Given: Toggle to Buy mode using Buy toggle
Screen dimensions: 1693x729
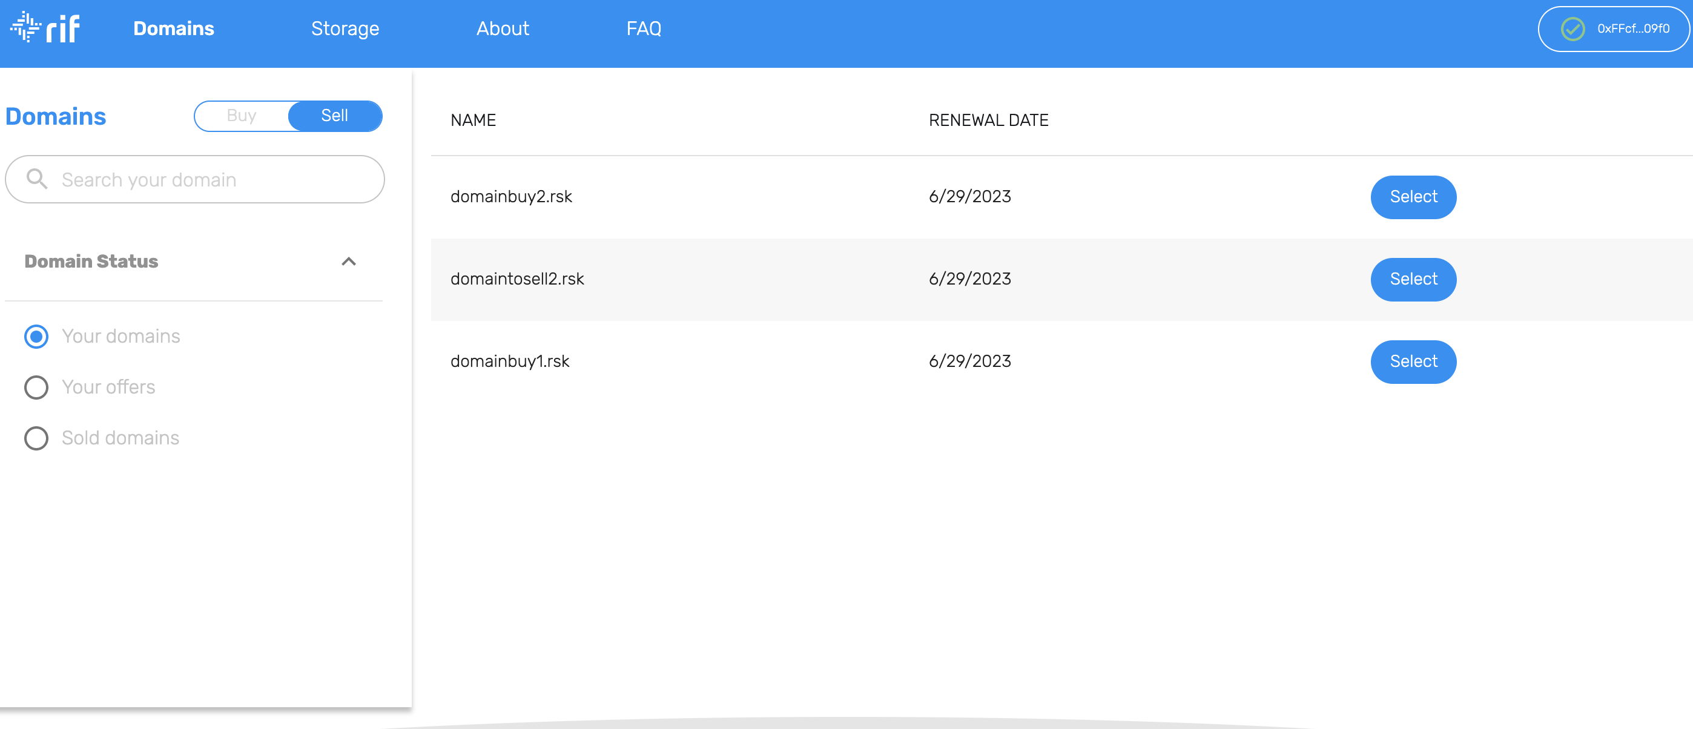Looking at the screenshot, I should (241, 116).
